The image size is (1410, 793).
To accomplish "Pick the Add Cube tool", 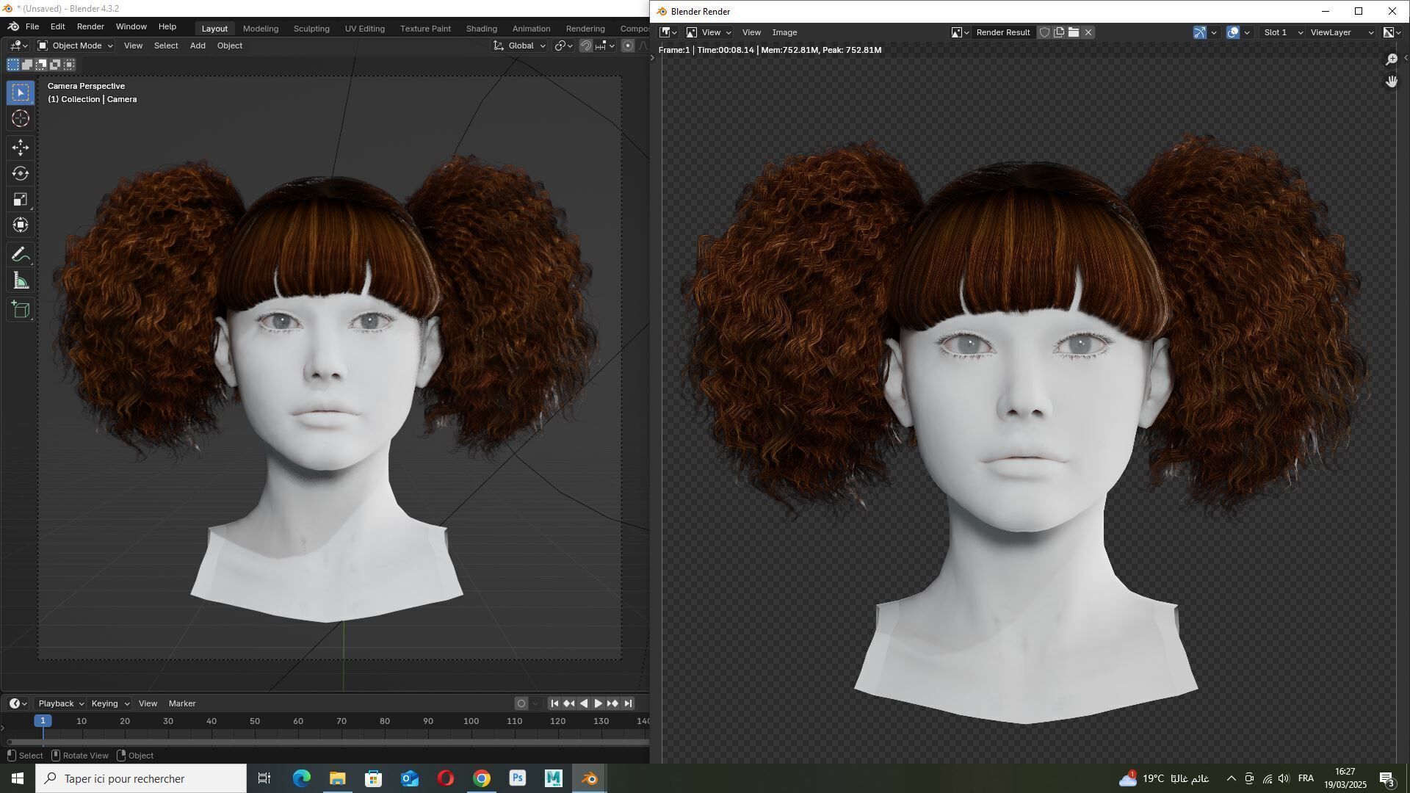I will 21,310.
